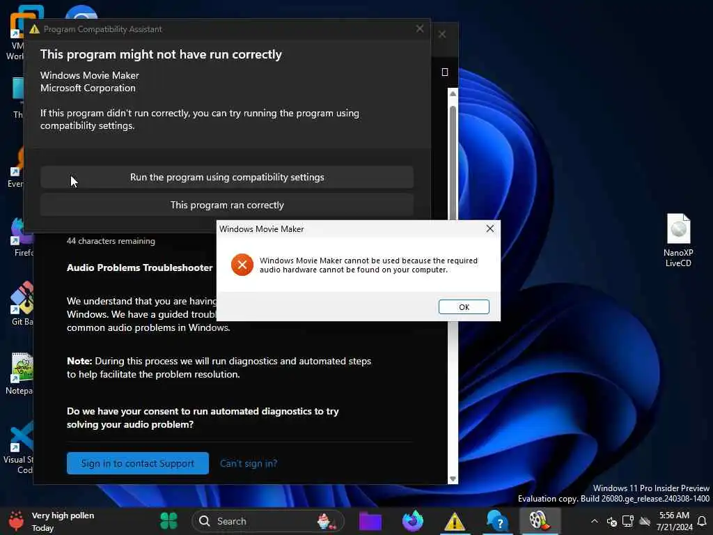The image size is (713, 535).
Task: Open the NanoXP LiveCD desktop file
Action: pos(678,240)
